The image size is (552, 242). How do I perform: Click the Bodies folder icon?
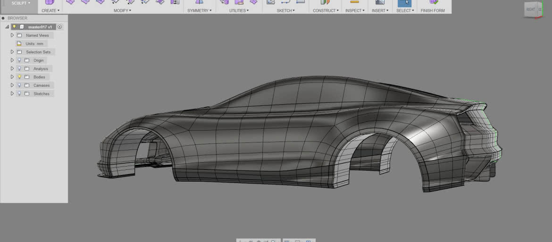(x=27, y=77)
